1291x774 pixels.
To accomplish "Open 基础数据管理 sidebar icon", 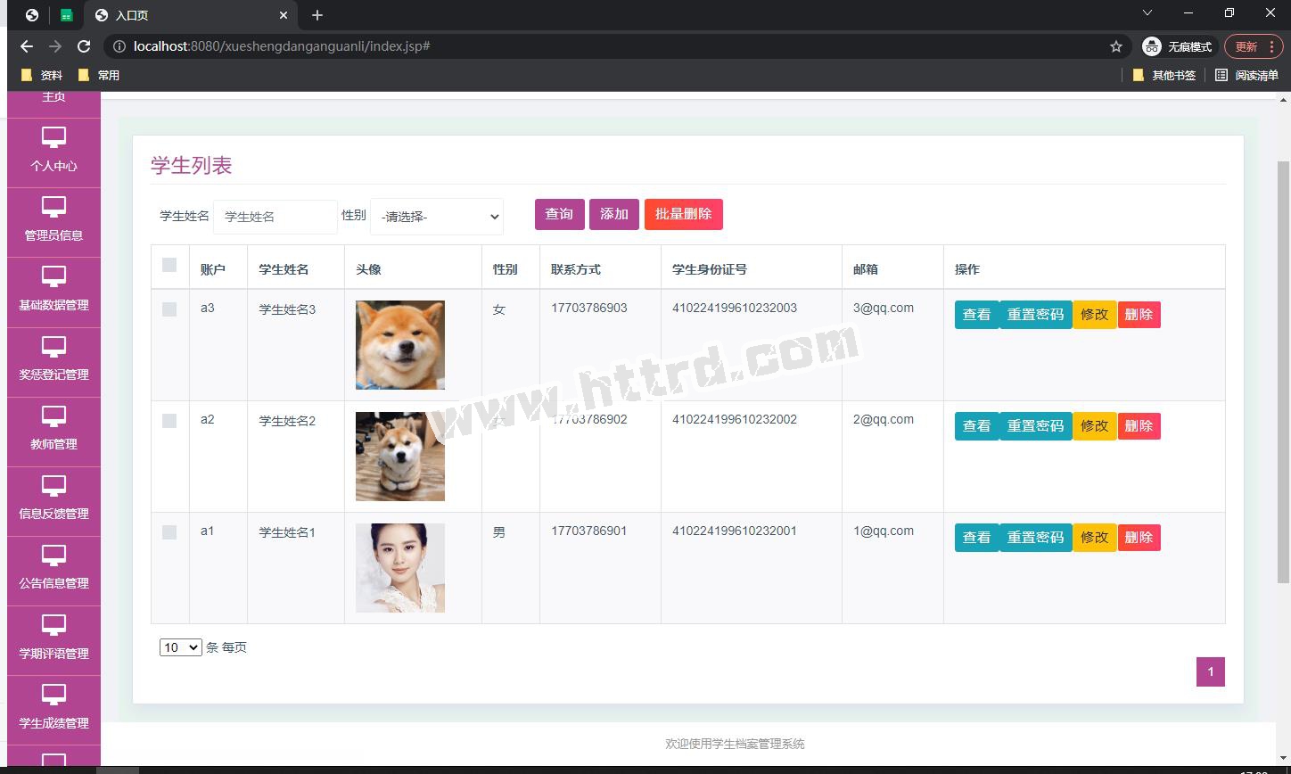I will 54,276.
